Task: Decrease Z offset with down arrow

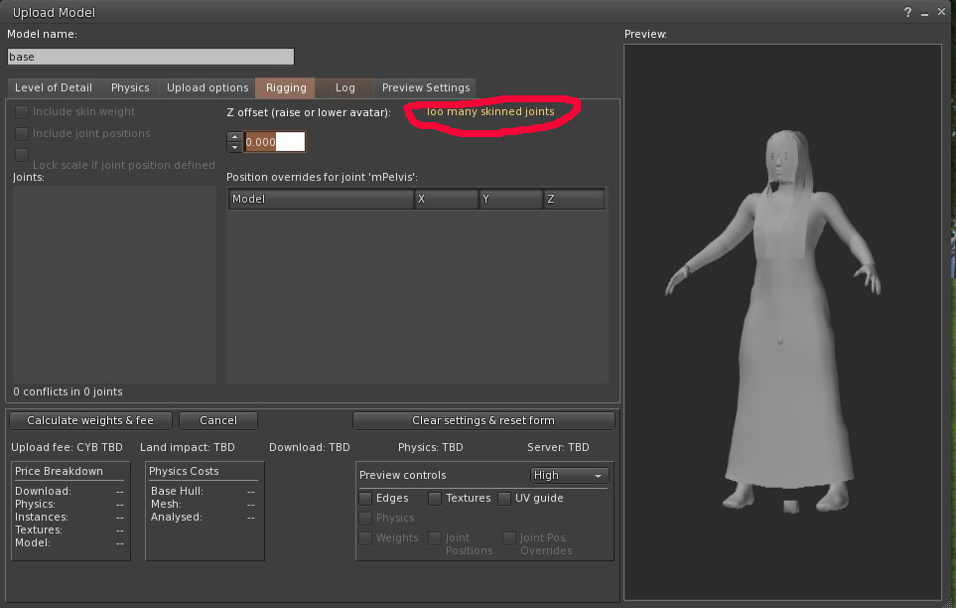Action: tap(234, 147)
